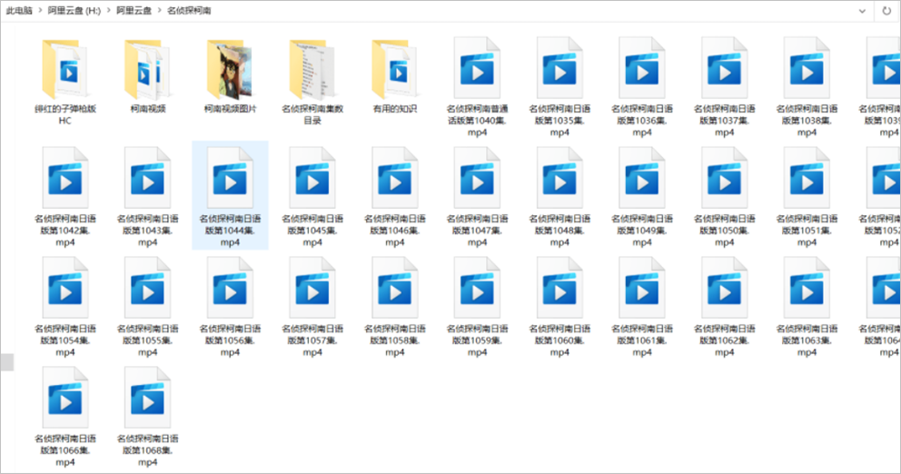Select the 日语版第1062集.mp4 video file
This screenshot has height=474, width=901.
[x=725, y=307]
